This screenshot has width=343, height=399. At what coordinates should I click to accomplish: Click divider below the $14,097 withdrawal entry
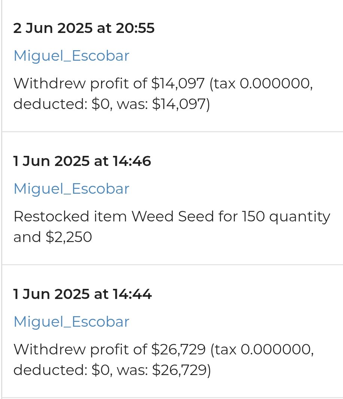point(172,132)
